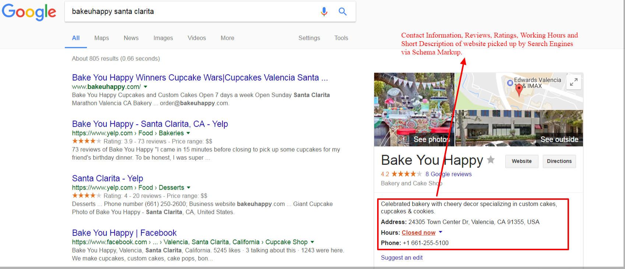
Task: Open the More search menu
Action: pos(227,38)
